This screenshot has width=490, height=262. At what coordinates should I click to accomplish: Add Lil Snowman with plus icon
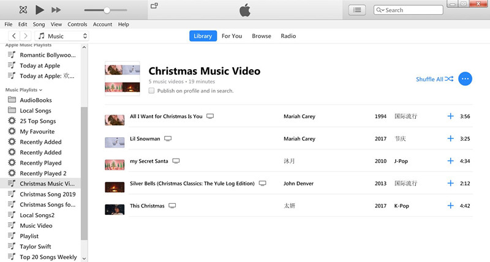[x=450, y=138]
